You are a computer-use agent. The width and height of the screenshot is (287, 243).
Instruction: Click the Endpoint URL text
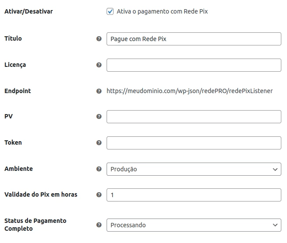pos(190,91)
